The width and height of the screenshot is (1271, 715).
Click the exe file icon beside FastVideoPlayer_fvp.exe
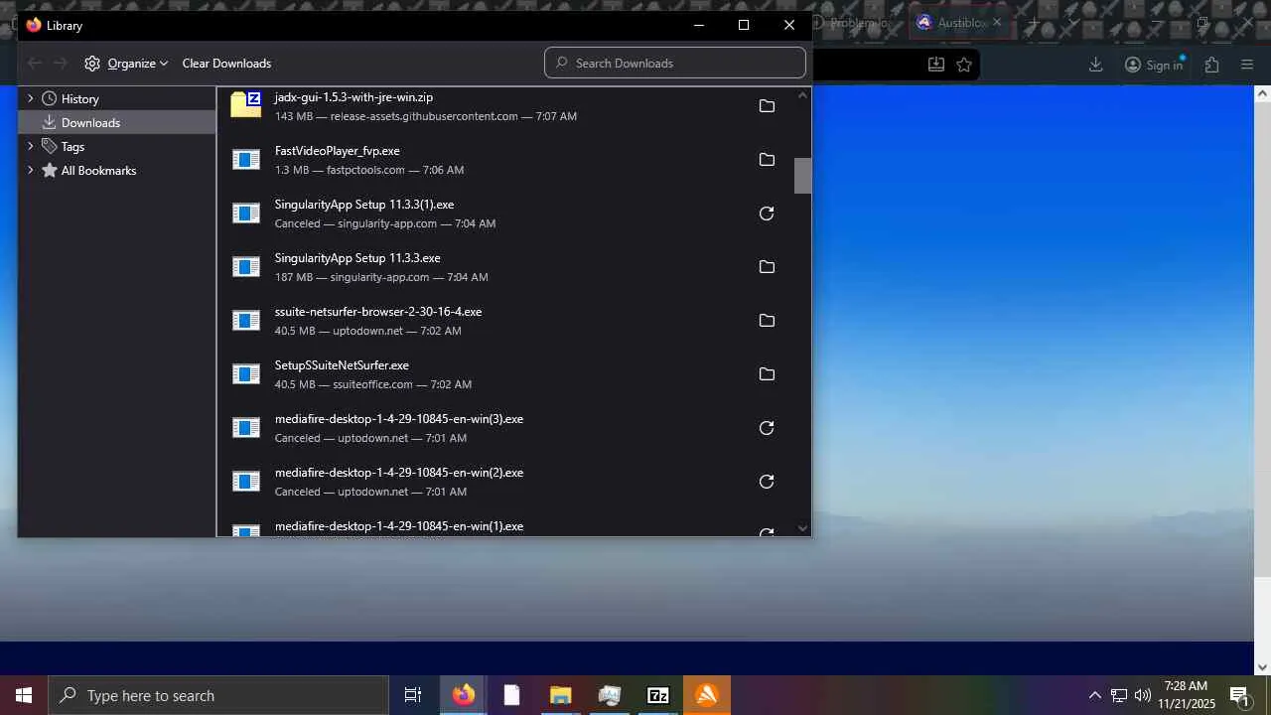[246, 160]
